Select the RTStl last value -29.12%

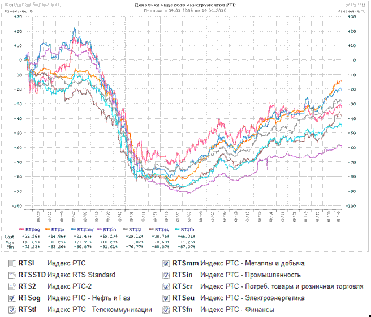pos(135,236)
